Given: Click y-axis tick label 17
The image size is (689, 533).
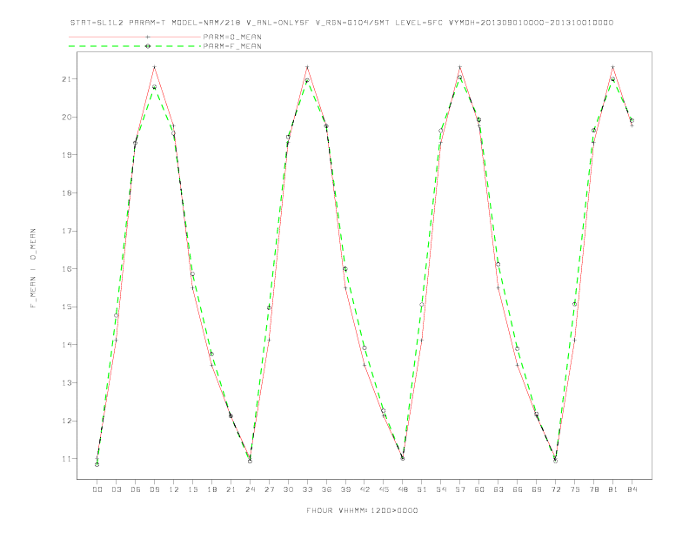Looking at the screenshot, I should coord(67,231).
